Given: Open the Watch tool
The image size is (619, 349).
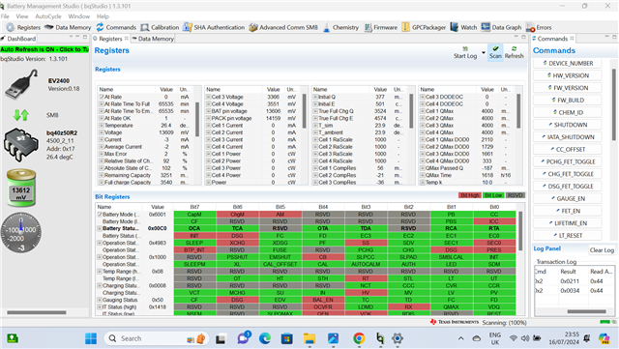Looking at the screenshot, I should 463,27.
